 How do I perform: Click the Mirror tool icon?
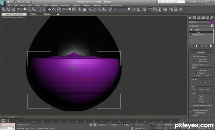pyautogui.click(x=133, y=9)
